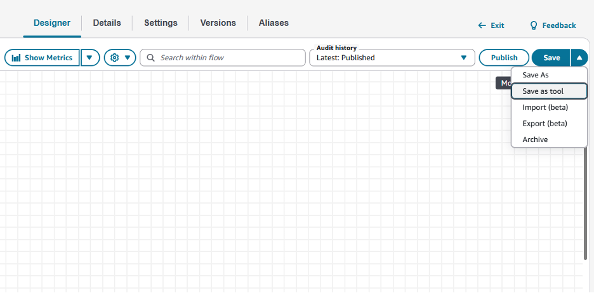Select Archive in the save menu
The image size is (594, 293).
pos(535,140)
